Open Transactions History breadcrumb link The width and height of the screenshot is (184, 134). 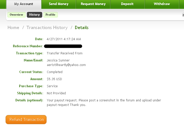tap(47, 28)
